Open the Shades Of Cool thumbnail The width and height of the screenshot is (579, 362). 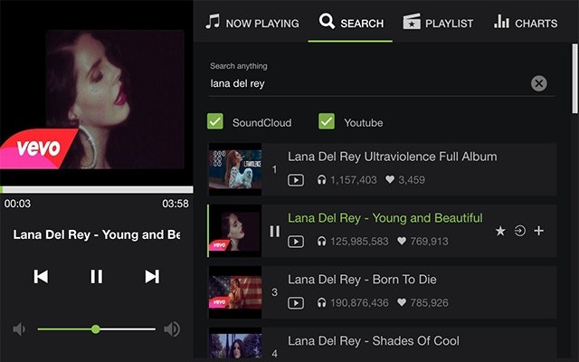point(235,343)
